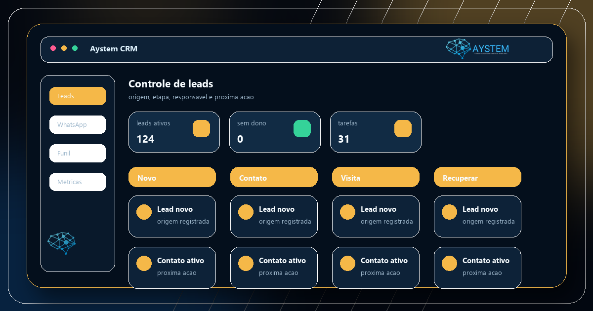Select the Recuperar column header
The image size is (593, 311).
pyautogui.click(x=477, y=177)
